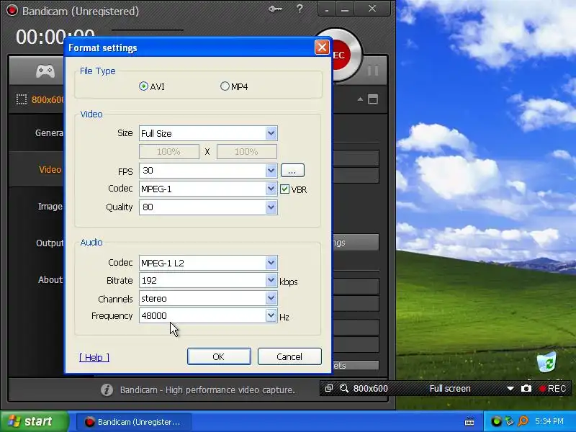Click the orange magnifier tray icon
The height and width of the screenshot is (432, 576).
point(523,421)
